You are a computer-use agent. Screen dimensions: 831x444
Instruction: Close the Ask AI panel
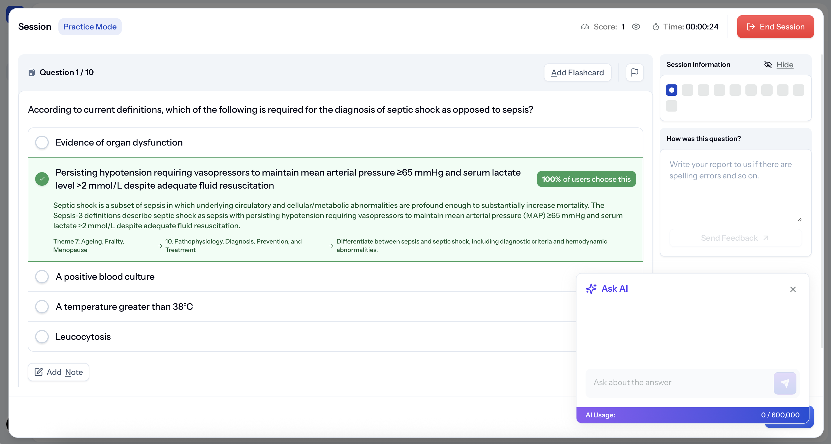(x=793, y=289)
